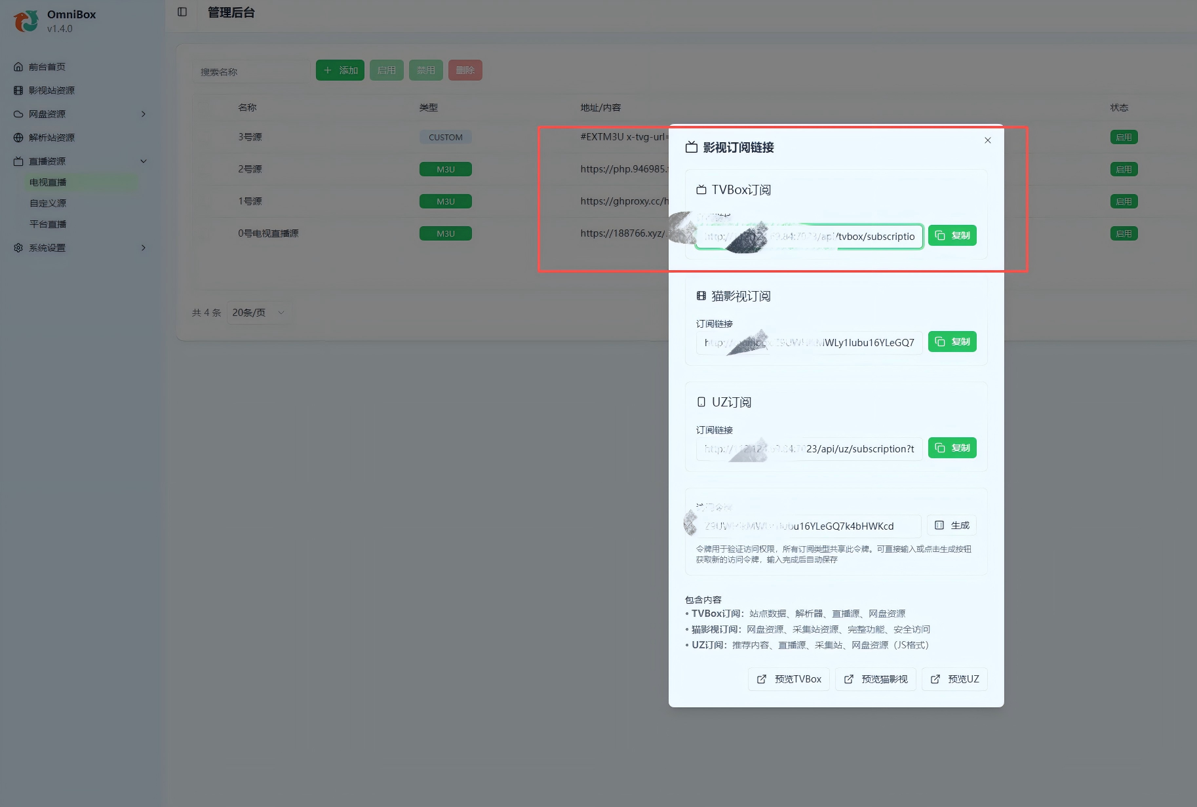This screenshot has width=1197, height=807.
Task: Click the globe icon beside 解析站资源
Action: tap(18, 138)
